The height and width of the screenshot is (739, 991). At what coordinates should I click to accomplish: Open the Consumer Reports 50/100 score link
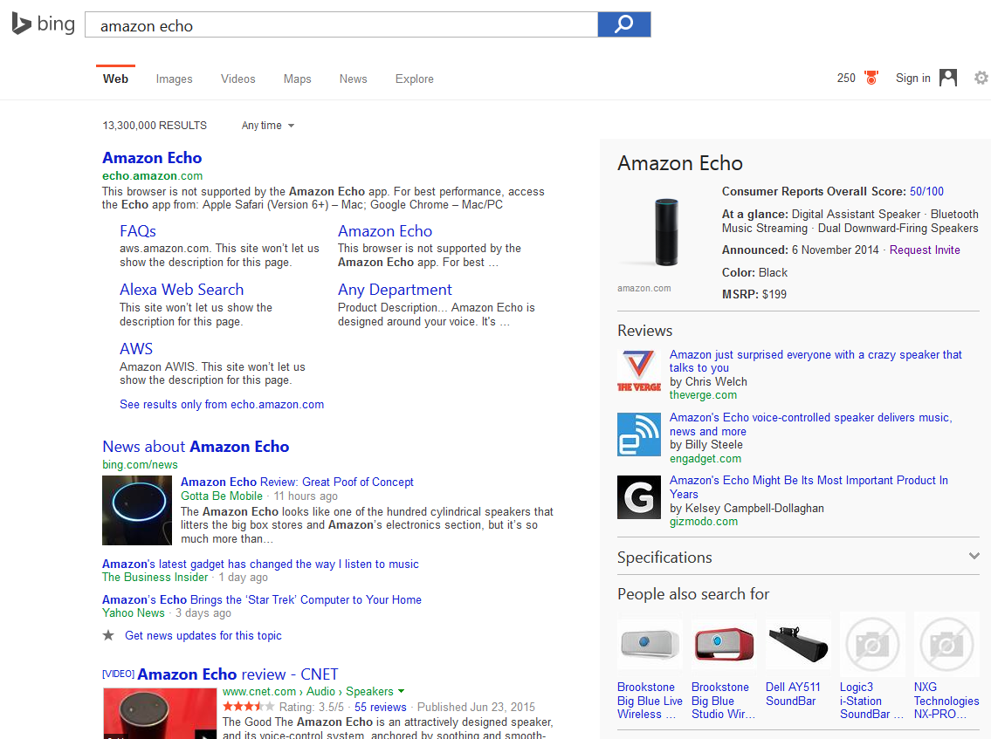pos(926,191)
